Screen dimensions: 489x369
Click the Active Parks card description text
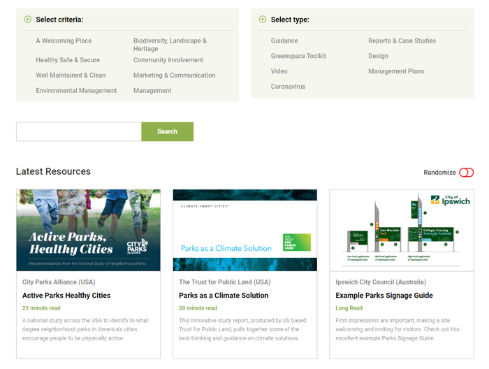[x=85, y=329]
